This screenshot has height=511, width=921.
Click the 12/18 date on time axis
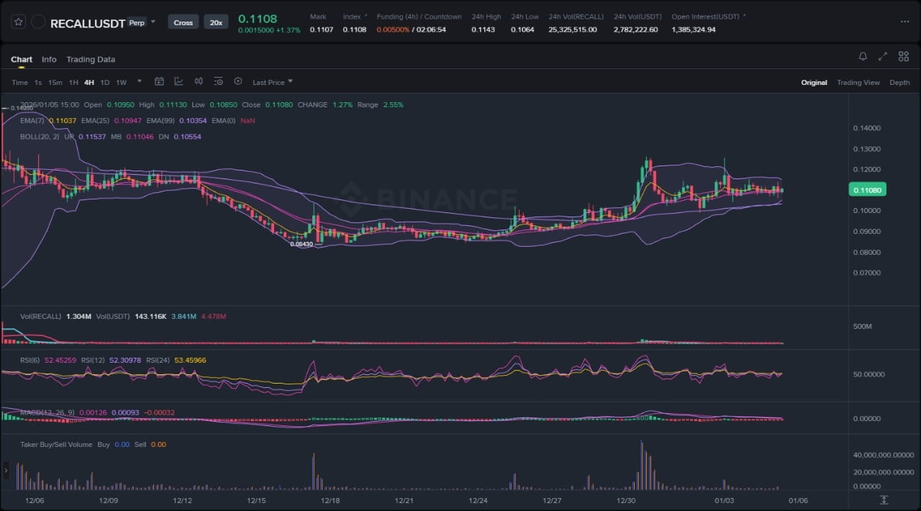pyautogui.click(x=330, y=499)
